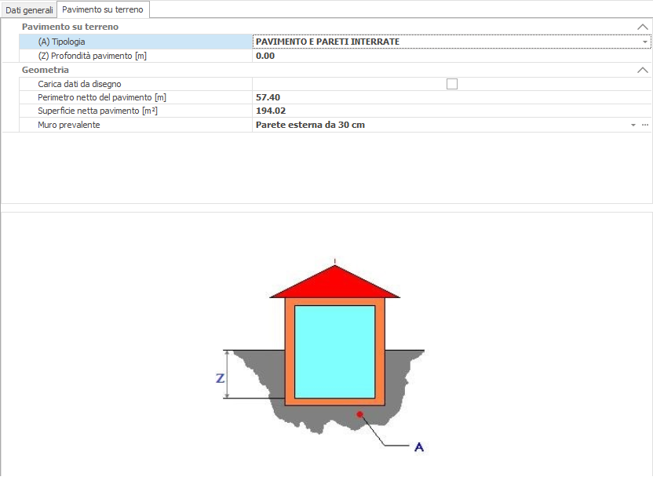This screenshot has width=653, height=484.
Task: Click the A label in the diagram
Action: [419, 447]
